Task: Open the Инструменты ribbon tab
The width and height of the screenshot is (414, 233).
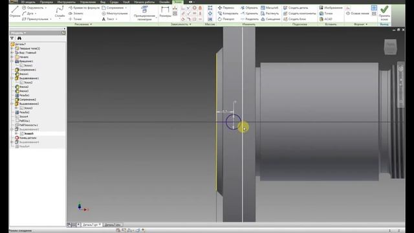Action: click(66, 2)
